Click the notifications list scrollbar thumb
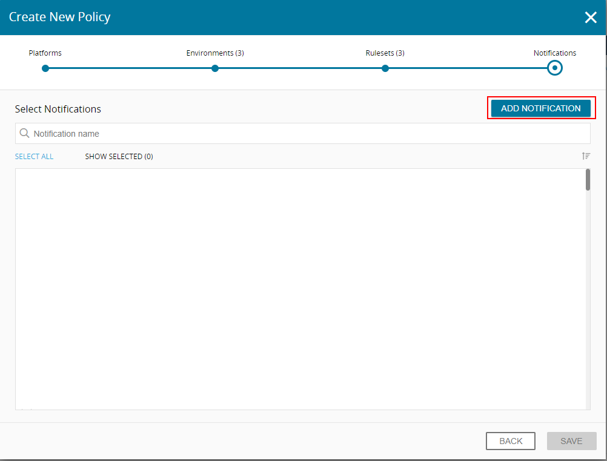Image resolution: width=607 pixels, height=461 pixels. pyautogui.click(x=588, y=180)
